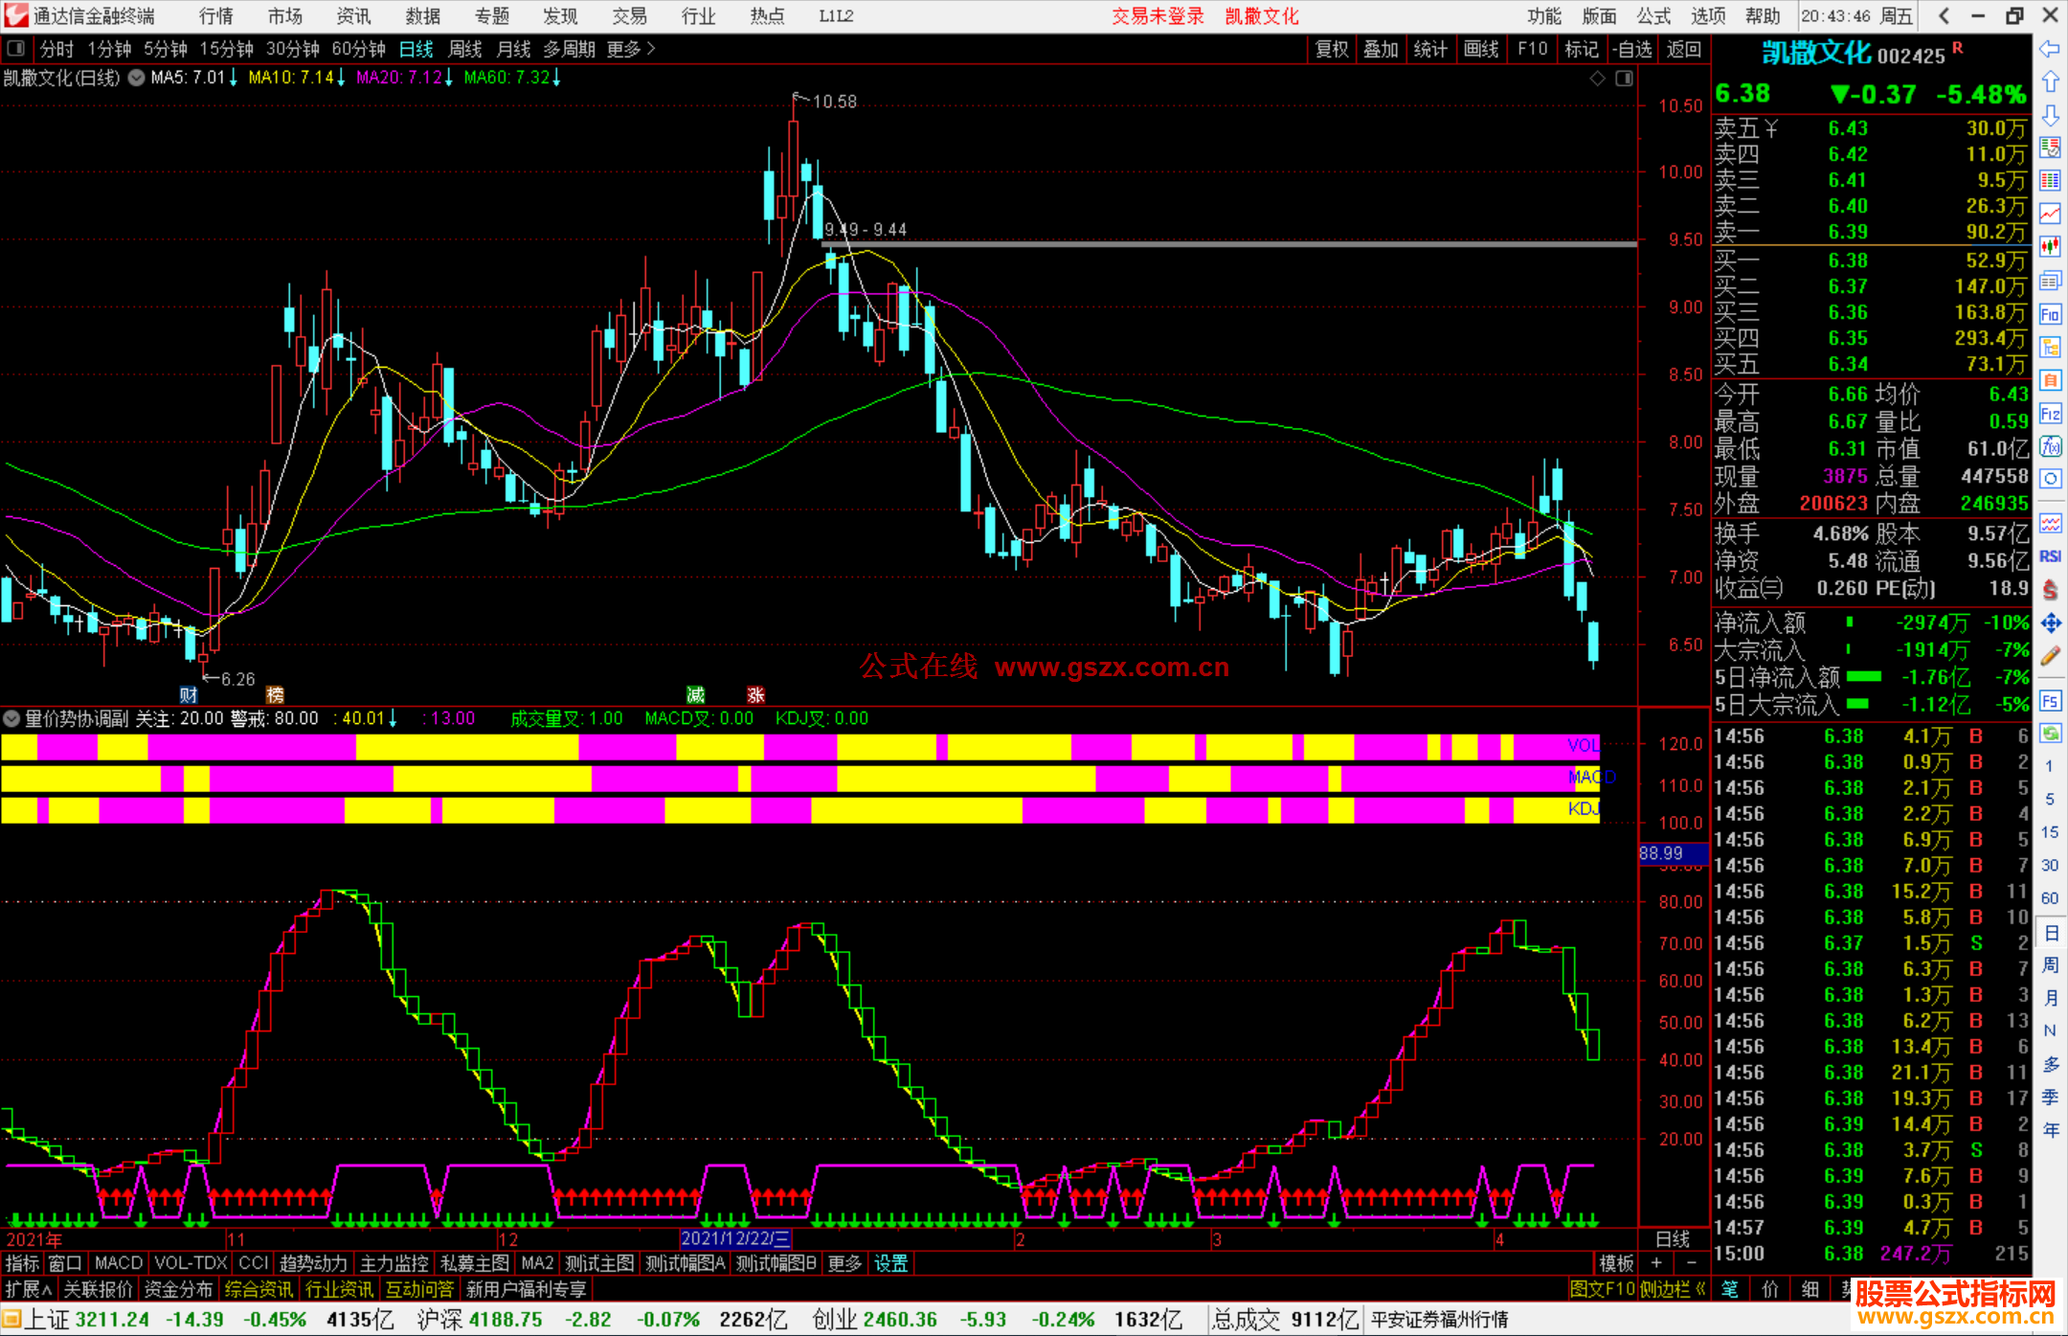This screenshot has width=2068, height=1336.
Task: Expand the 扩展 panel
Action: 29,1289
